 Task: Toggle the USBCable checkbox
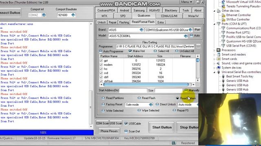pyautogui.click(x=126, y=123)
